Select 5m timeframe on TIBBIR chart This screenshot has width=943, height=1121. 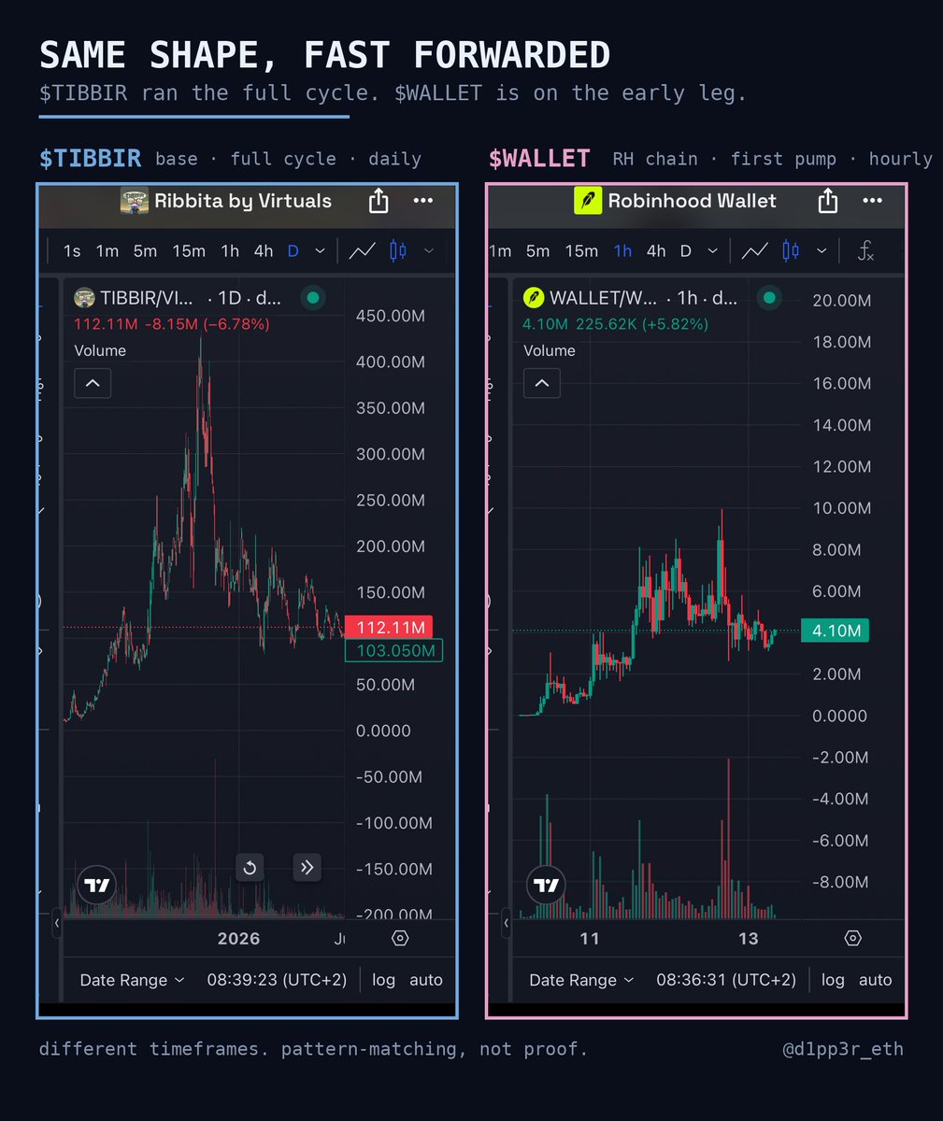coord(145,250)
